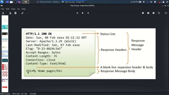Open the file manager panel launcher

11,2
